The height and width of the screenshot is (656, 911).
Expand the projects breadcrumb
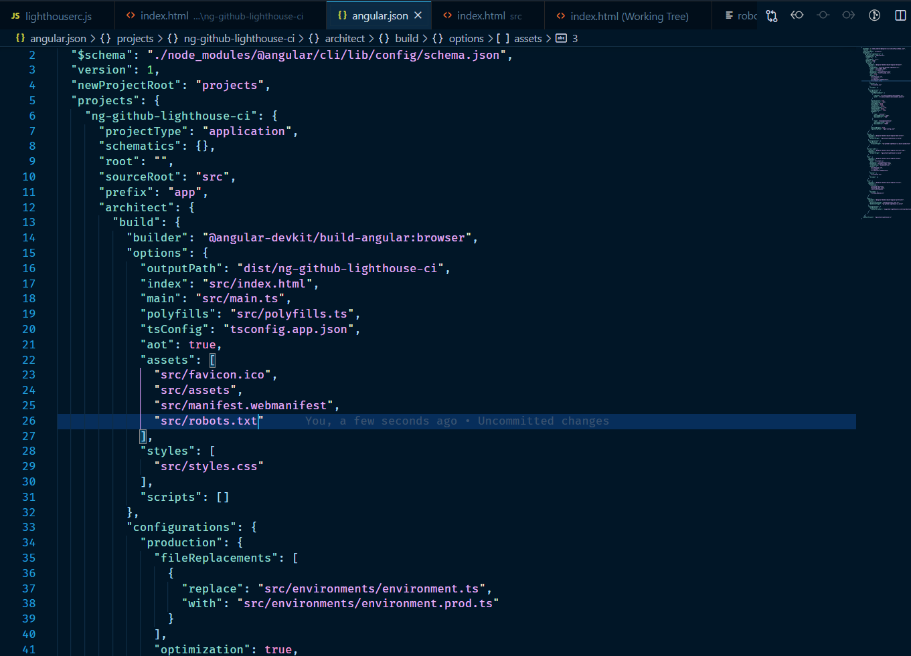[x=135, y=39]
